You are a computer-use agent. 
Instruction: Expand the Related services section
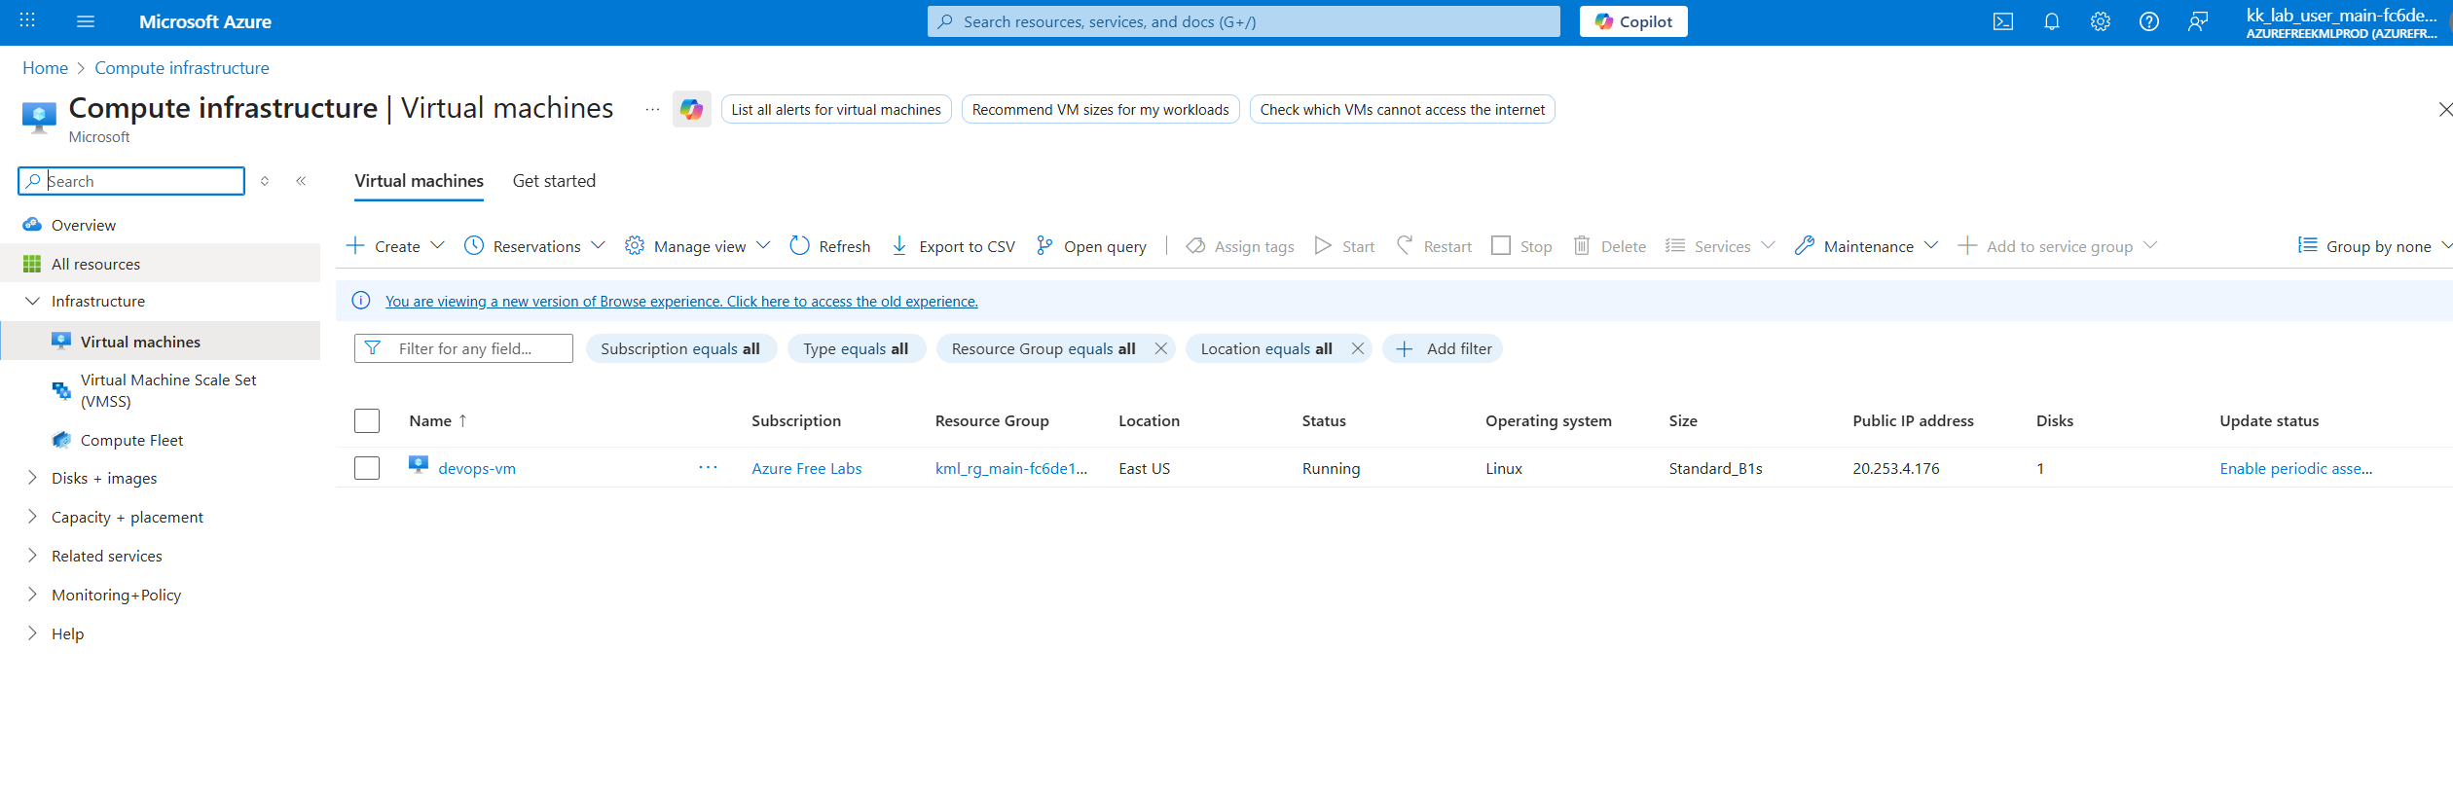(x=32, y=556)
